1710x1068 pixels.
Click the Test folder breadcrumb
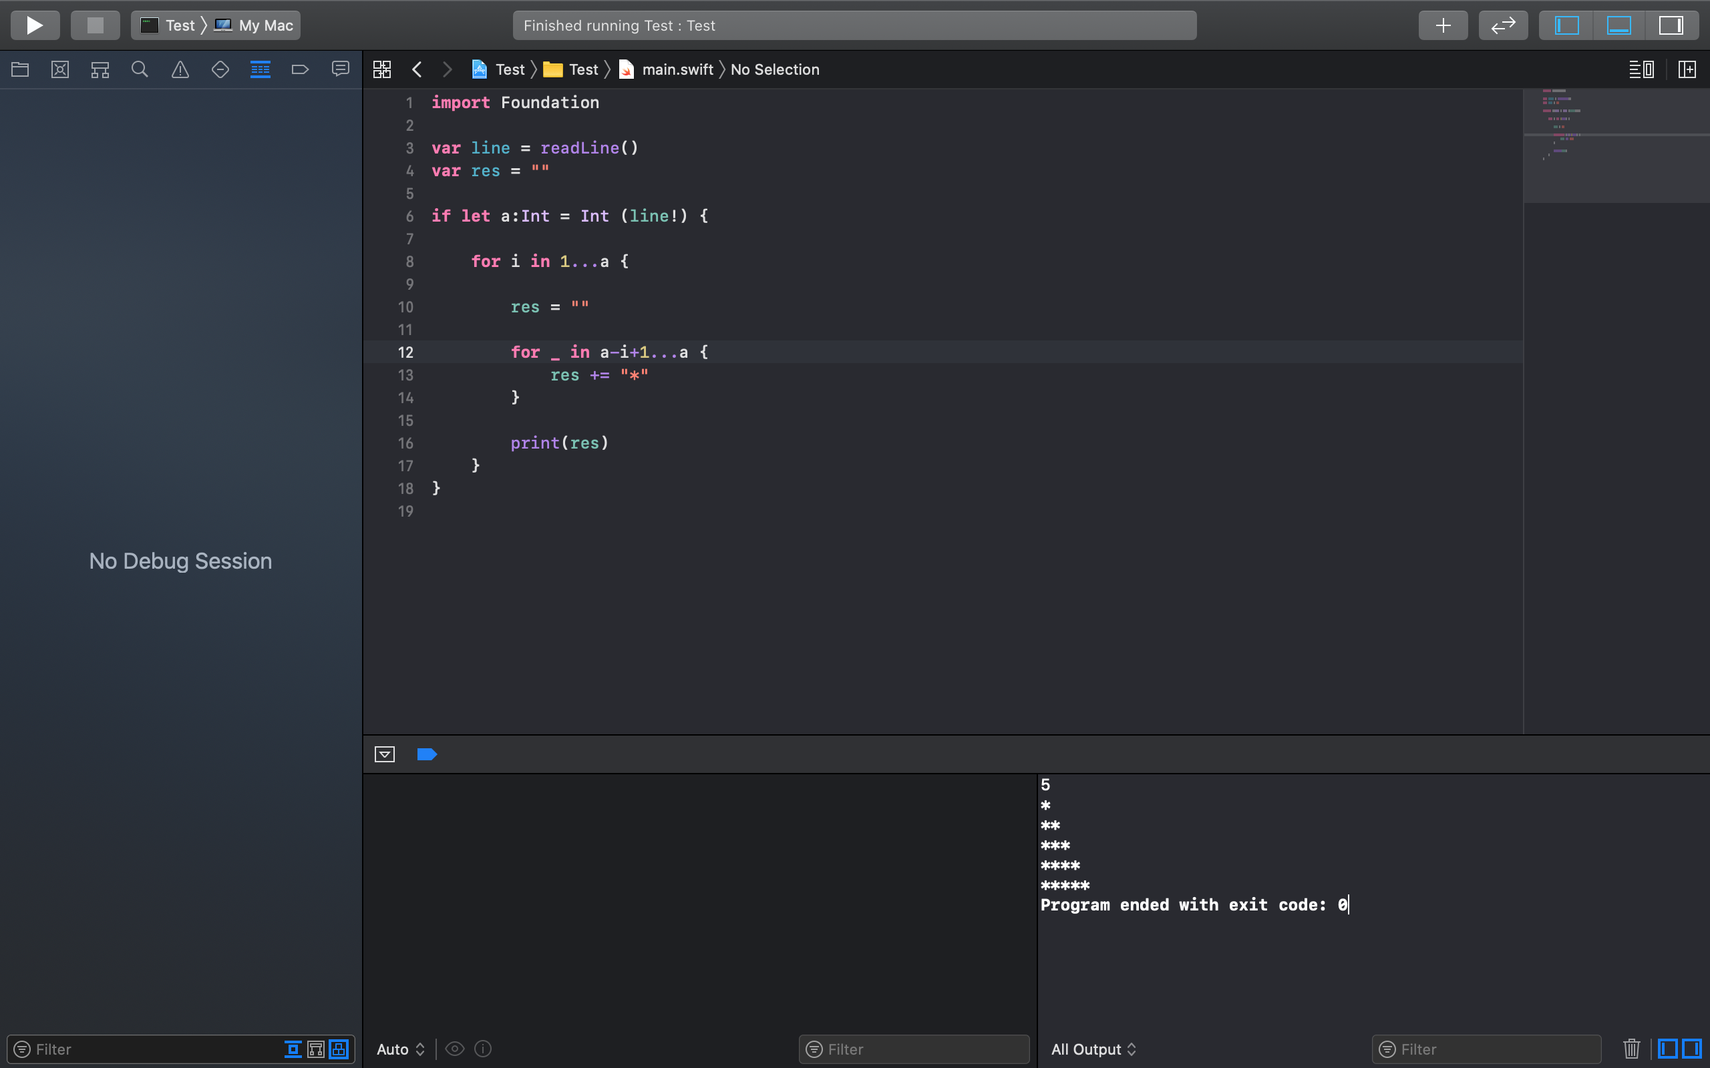pyautogui.click(x=582, y=69)
